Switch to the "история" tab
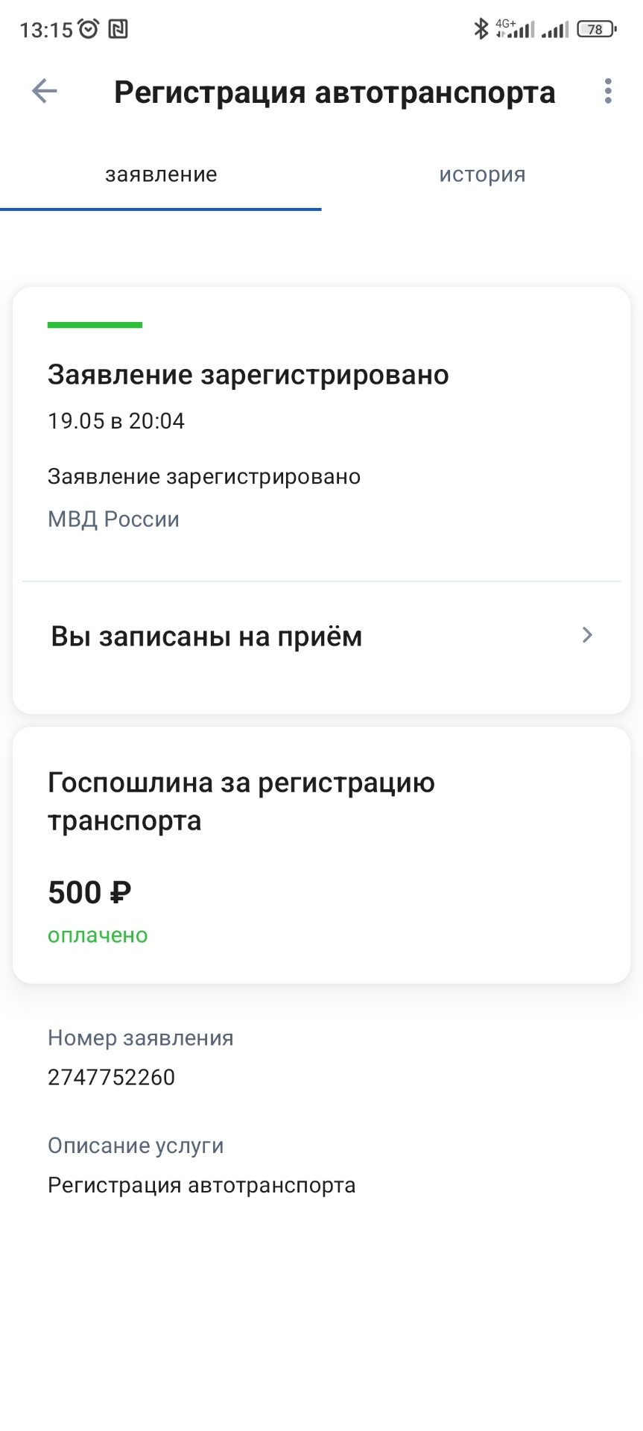Image resolution: width=643 pixels, height=1431 pixels. 482,175
